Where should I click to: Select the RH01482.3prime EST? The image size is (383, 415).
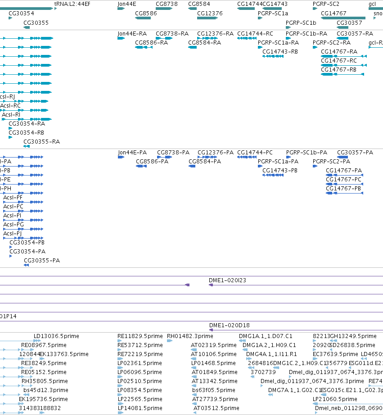click(x=170, y=341)
